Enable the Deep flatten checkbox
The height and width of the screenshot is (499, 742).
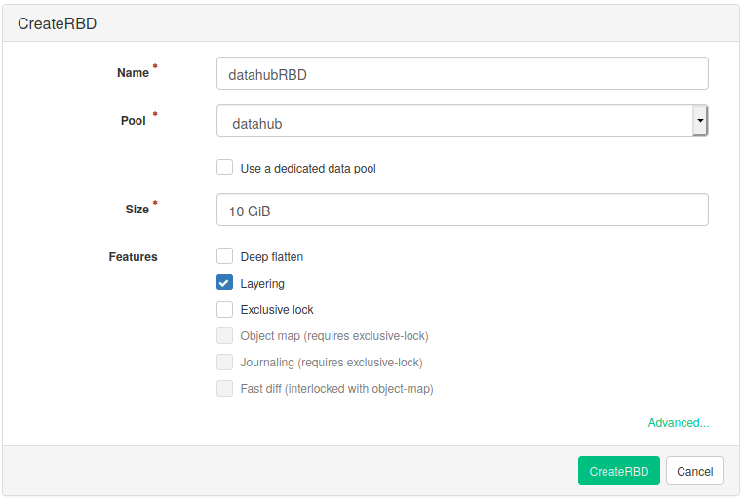[225, 256]
